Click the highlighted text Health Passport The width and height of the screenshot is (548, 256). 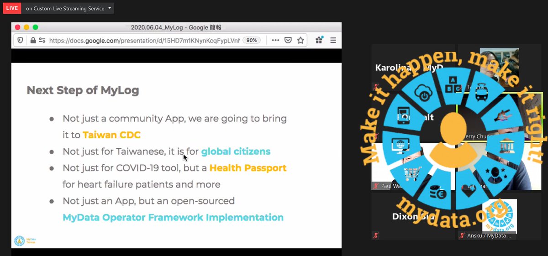(248, 168)
